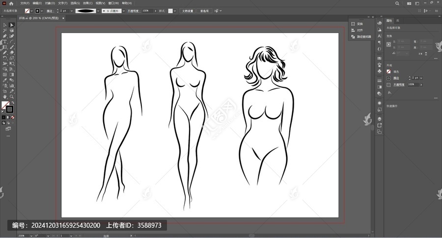Open stroke weight dropdown in control bar
Image resolution: width=442 pixels, height=238 pixels.
(x=72, y=11)
